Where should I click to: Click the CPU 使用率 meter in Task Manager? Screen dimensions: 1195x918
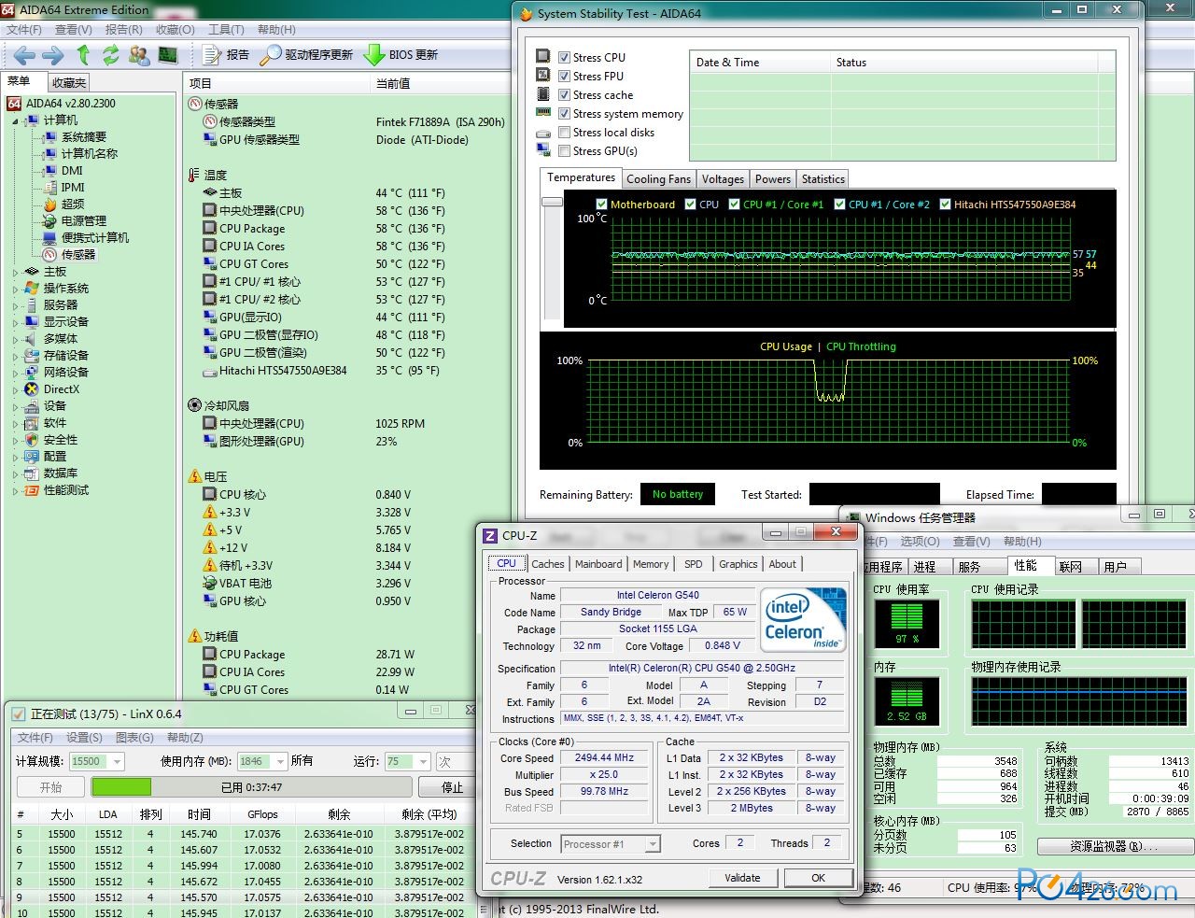pos(907,624)
